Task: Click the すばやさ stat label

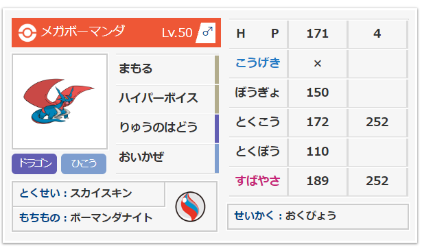Action: pos(257,180)
